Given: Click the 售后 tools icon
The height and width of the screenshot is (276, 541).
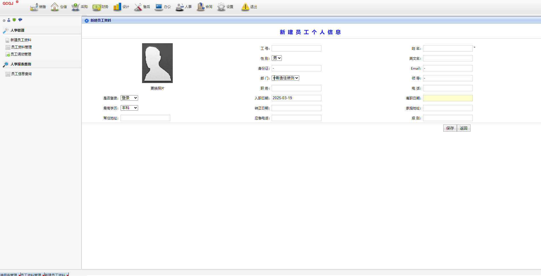Looking at the screenshot, I should 138,7.
